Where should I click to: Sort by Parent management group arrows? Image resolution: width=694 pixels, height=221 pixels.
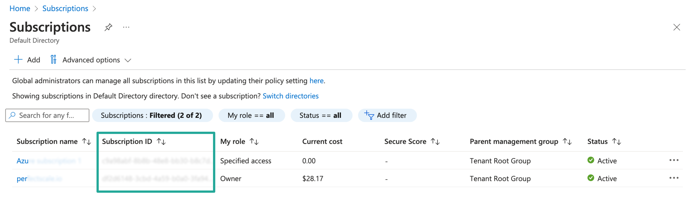click(567, 141)
